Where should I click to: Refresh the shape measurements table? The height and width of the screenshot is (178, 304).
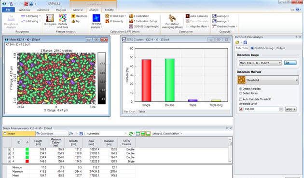click(x=131, y=134)
